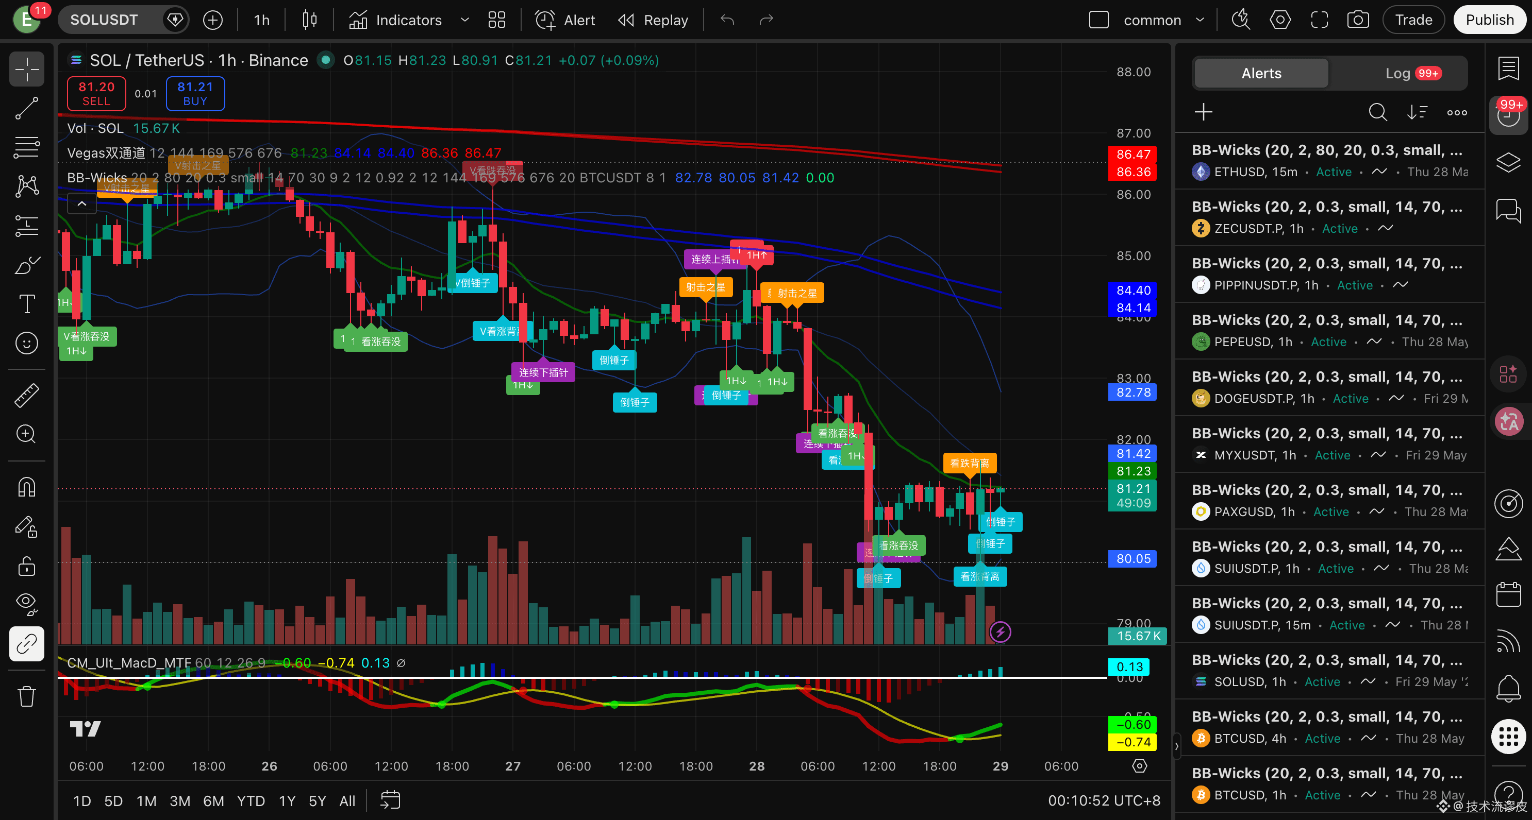
Task: Open the watchlist panel icon
Action: [x=1508, y=69]
